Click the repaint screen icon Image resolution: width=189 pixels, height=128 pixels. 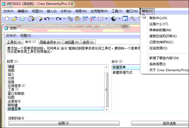click(125, 19)
